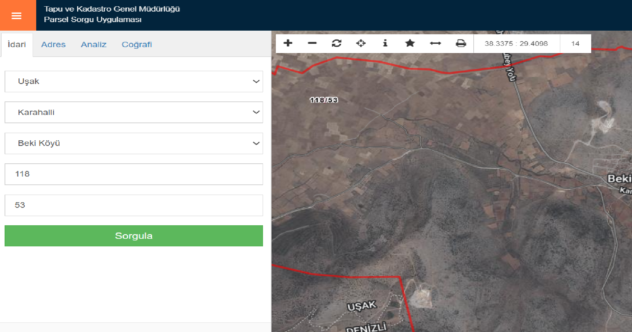632x332 pixels.
Task: Click the UŞAK label on the map
Action: tap(362, 306)
